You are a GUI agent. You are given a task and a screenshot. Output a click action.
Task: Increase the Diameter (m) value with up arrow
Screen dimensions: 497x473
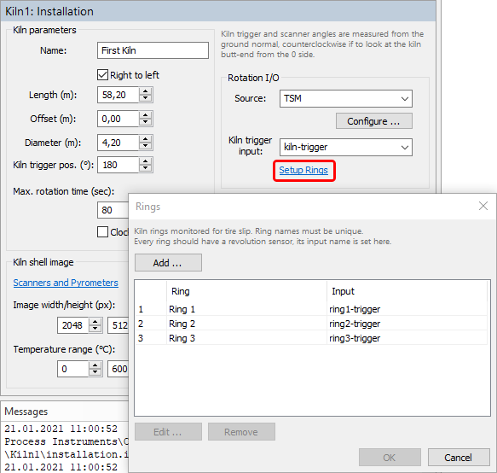coord(146,139)
